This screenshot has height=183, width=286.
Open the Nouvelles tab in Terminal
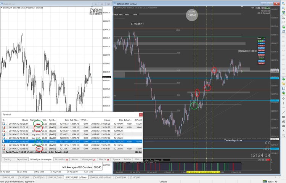(x=61, y=159)
